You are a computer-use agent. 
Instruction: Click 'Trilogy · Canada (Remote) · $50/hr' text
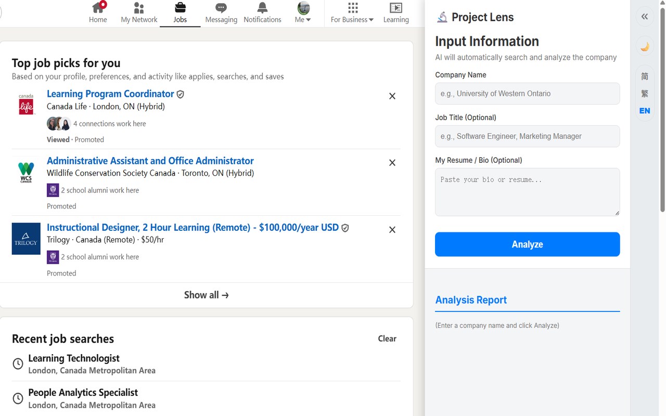(x=106, y=240)
